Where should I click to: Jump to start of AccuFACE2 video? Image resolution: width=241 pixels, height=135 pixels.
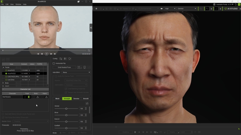tap(38, 54)
